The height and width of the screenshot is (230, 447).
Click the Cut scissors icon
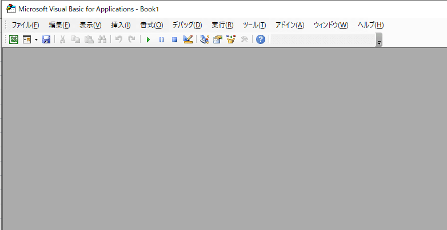click(x=62, y=39)
